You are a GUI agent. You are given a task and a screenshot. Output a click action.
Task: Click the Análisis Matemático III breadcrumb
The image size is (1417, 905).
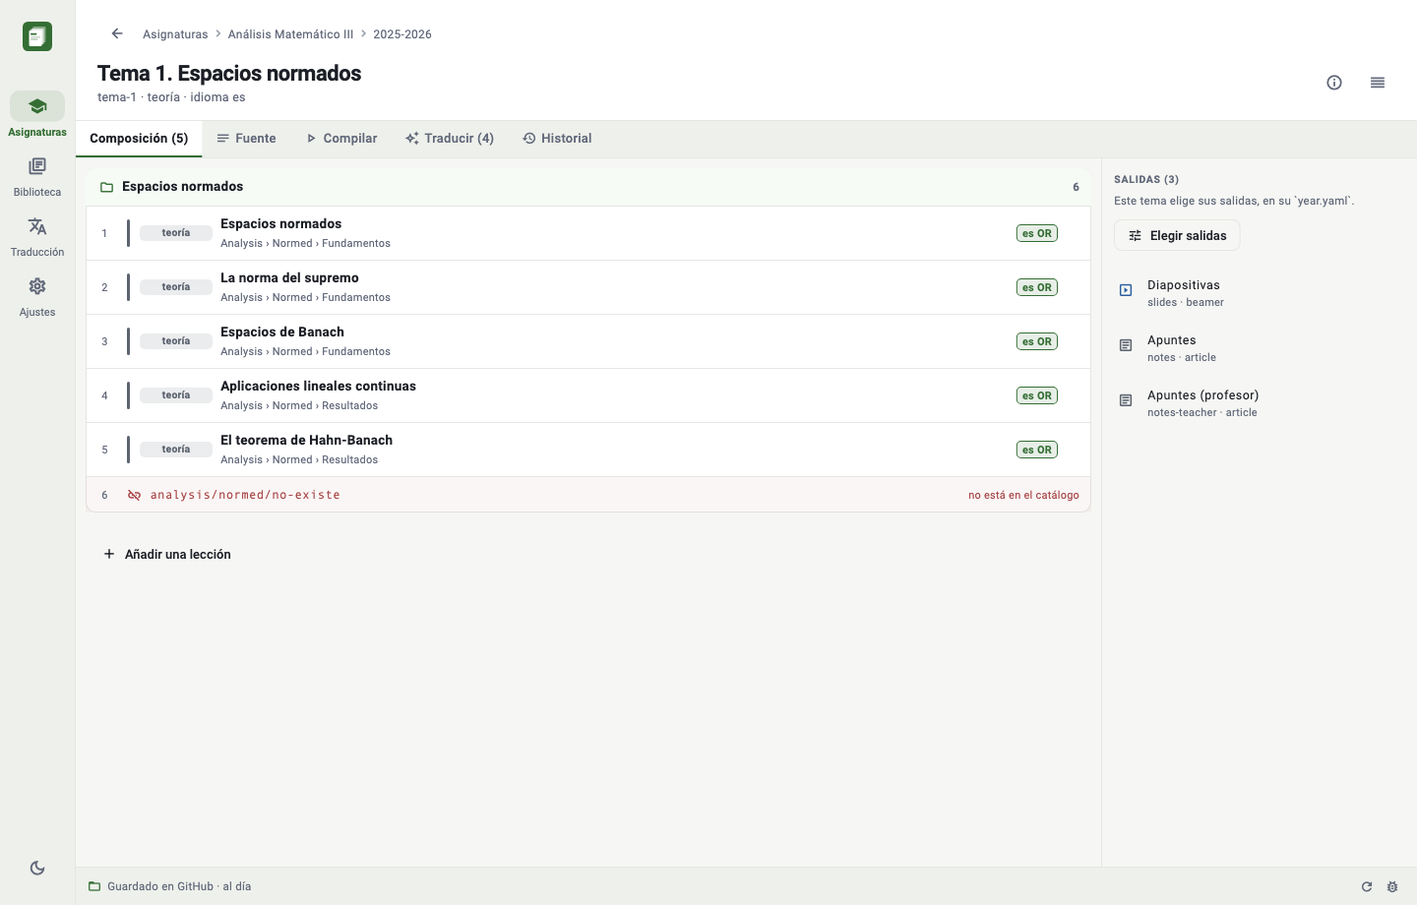[290, 34]
